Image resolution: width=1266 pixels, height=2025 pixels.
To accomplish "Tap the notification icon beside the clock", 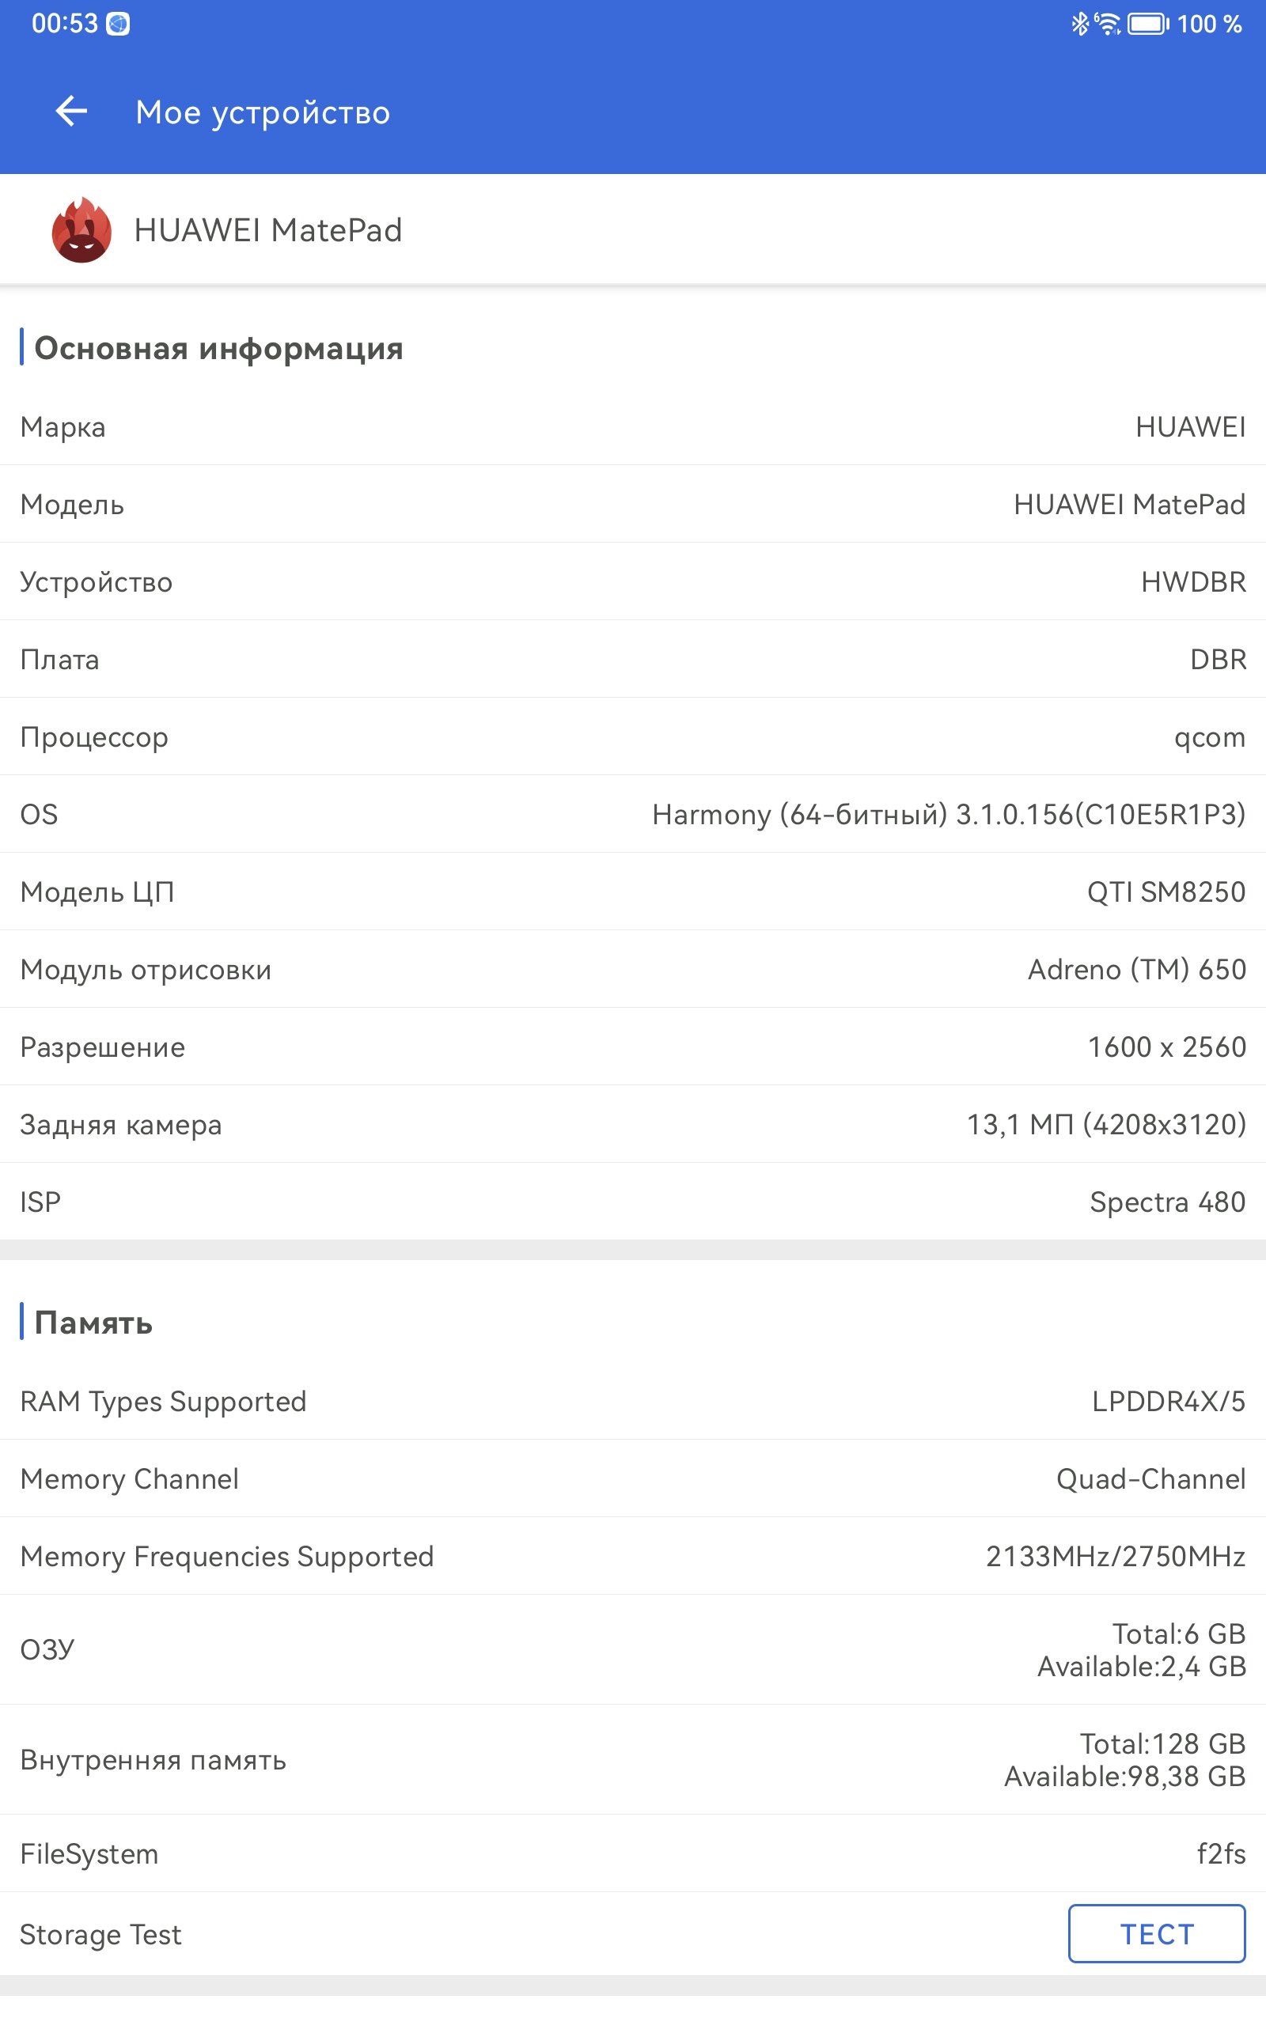I will click(118, 25).
